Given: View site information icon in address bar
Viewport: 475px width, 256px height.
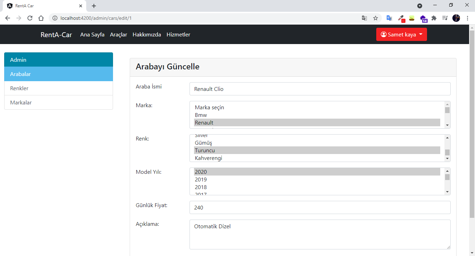Looking at the screenshot, I should point(55,18).
